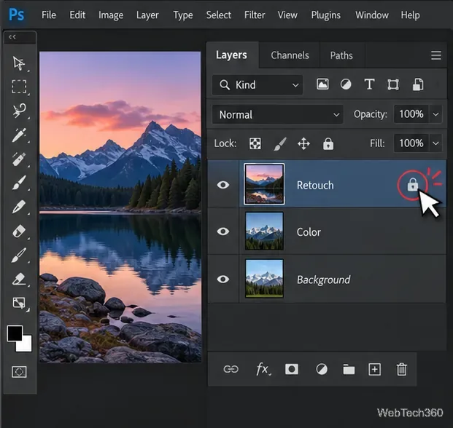Select the underlined eraser tool near the toolbar bottom
Viewport: 453px width, 428px height.
pos(19,279)
